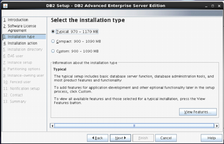224x144 pixels.
Task: Cancel the DB2 setup
Action: pyautogui.click(x=166, y=138)
